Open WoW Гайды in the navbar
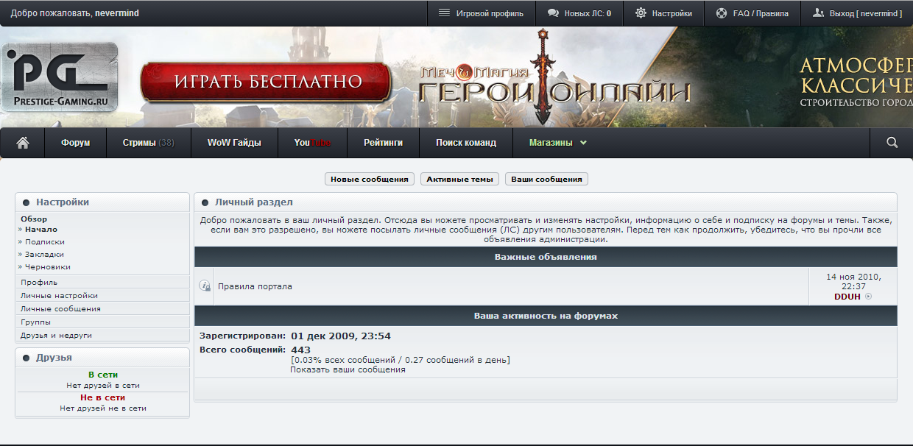The image size is (913, 446). [234, 143]
